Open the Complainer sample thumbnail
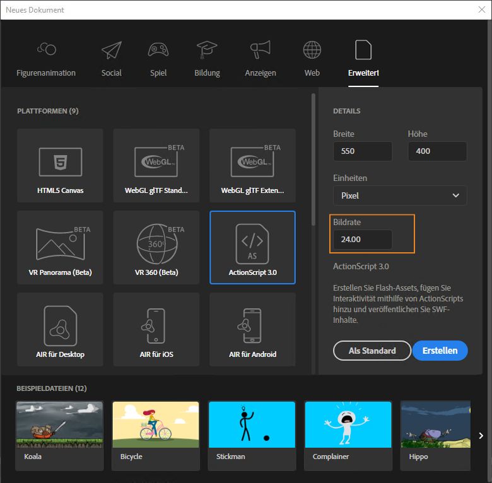The width and height of the screenshot is (492, 483). (348, 424)
